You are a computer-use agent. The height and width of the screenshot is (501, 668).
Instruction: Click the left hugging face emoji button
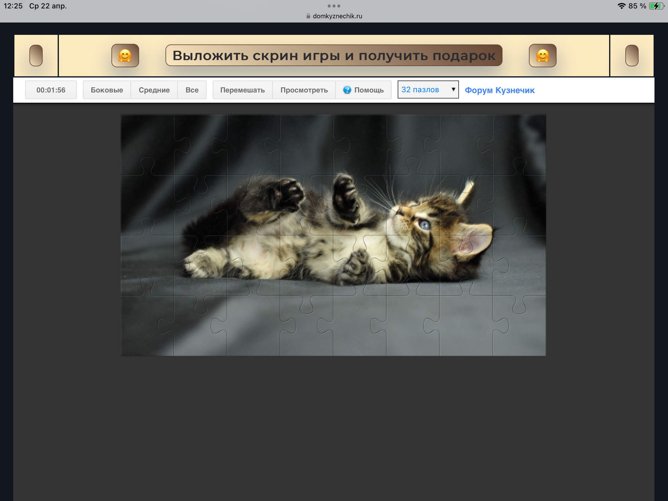125,56
